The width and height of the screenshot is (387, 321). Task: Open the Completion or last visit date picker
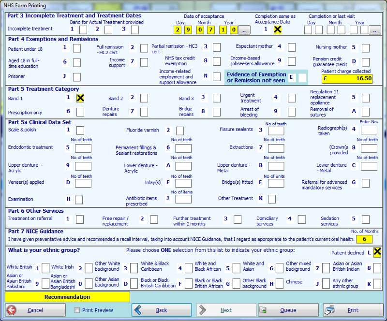click(375, 30)
